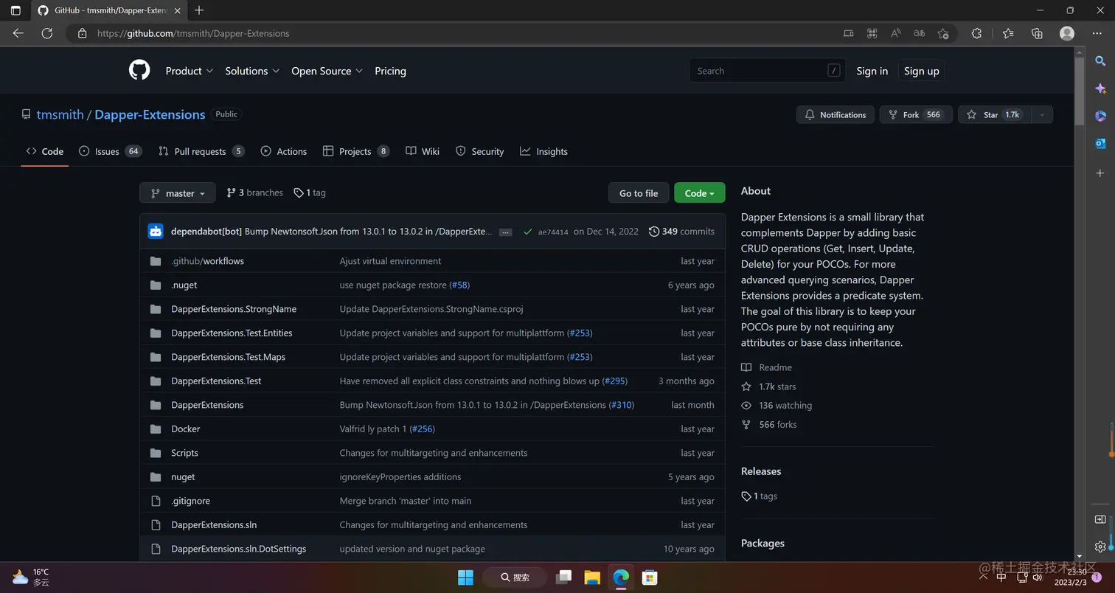1115x593 pixels.
Task: Click the GitHub Octocat logo
Action: tap(139, 71)
